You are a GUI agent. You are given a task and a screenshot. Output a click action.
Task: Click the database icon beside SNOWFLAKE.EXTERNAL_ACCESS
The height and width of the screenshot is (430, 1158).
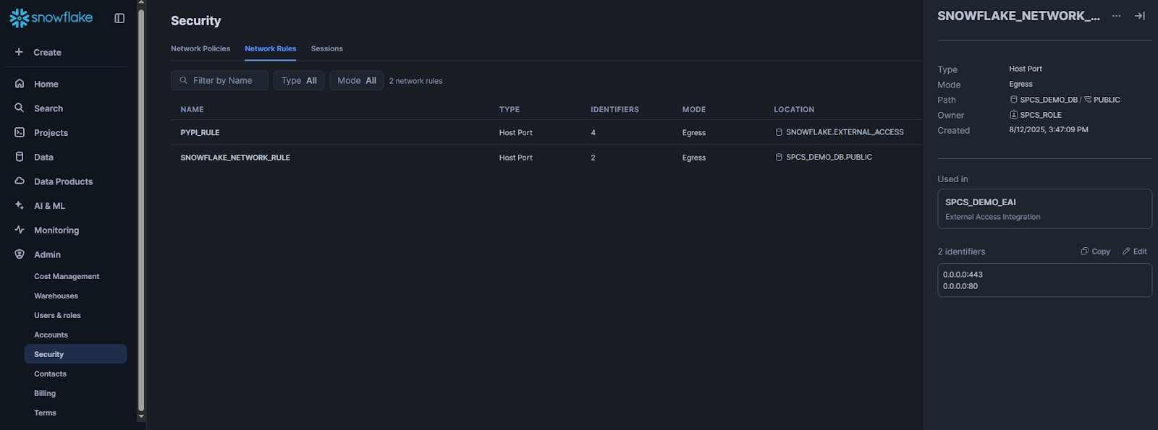tap(779, 132)
